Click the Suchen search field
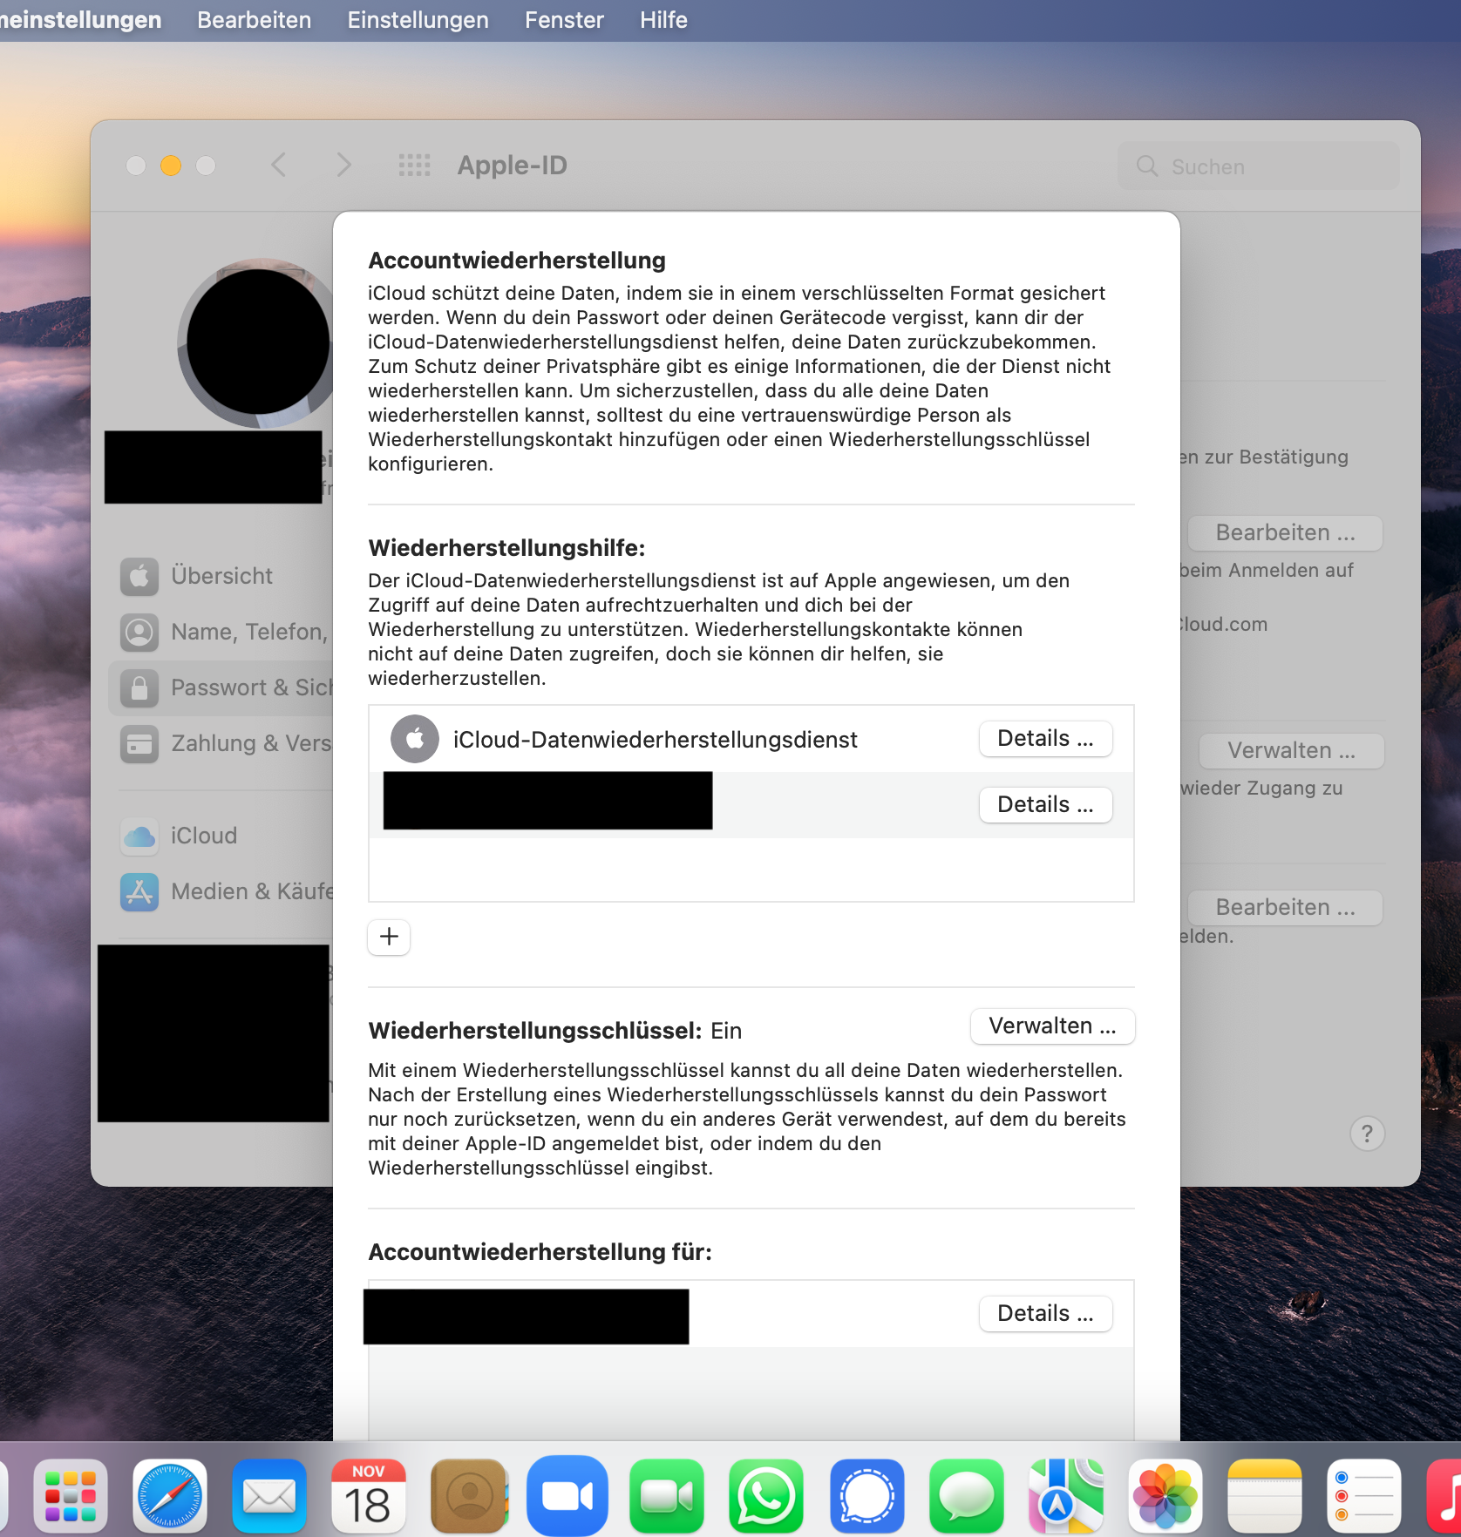This screenshot has width=1461, height=1537. pos(1258,166)
